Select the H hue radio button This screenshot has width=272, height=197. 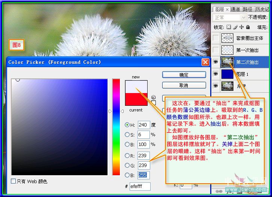coord(127,125)
